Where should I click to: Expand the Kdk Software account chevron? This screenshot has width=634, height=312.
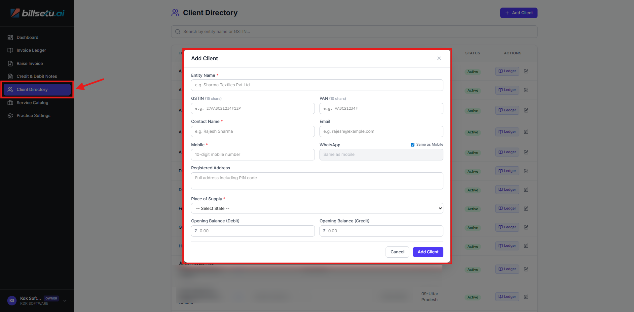[x=65, y=300]
